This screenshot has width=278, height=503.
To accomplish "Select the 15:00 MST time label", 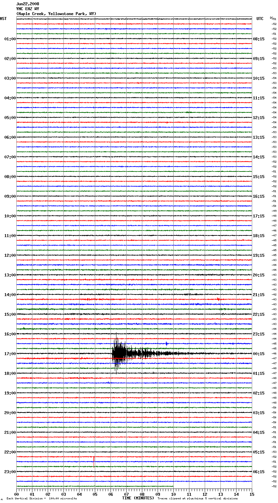I will tap(10, 314).
